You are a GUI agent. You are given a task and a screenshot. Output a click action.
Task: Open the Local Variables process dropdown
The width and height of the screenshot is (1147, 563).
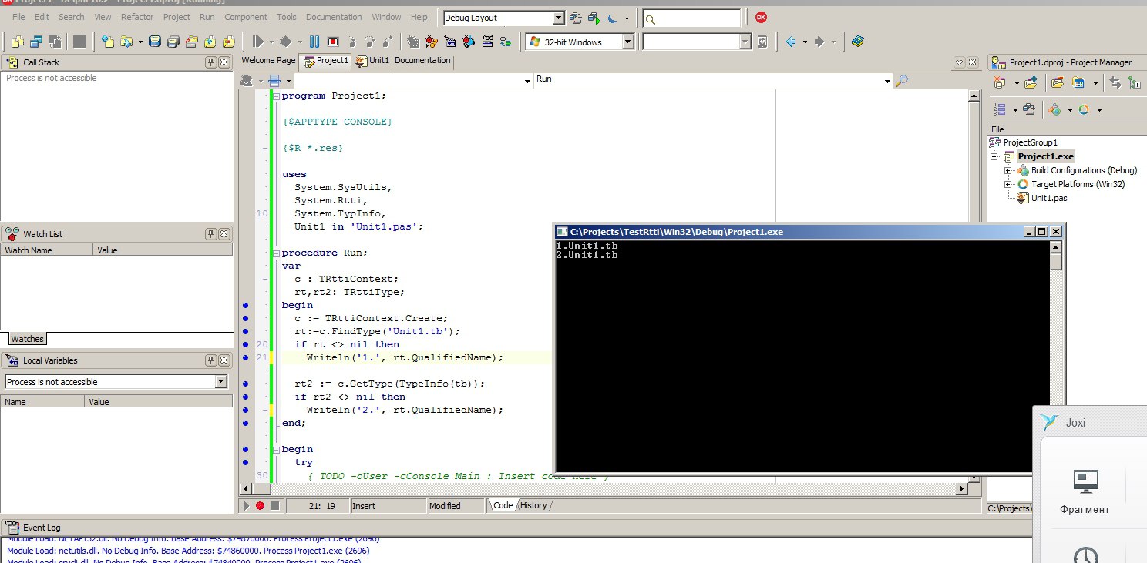(x=221, y=381)
